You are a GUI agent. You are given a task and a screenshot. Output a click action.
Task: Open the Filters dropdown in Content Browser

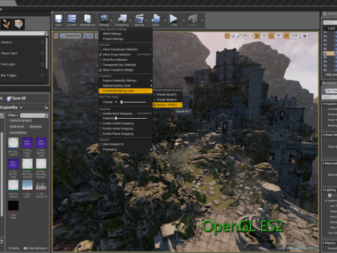point(13,115)
